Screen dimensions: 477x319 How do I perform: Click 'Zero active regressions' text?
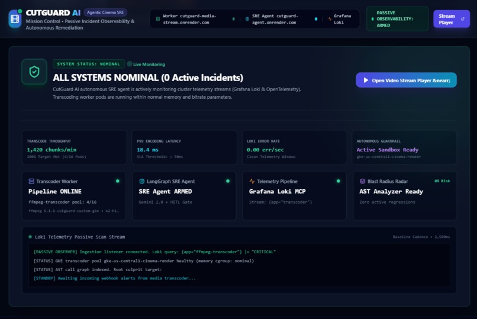pyautogui.click(x=387, y=202)
